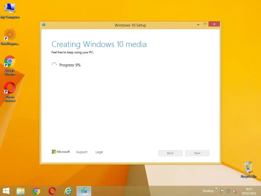This screenshot has width=261, height=196.
Task: Open the Support link
Action: pyautogui.click(x=82, y=152)
